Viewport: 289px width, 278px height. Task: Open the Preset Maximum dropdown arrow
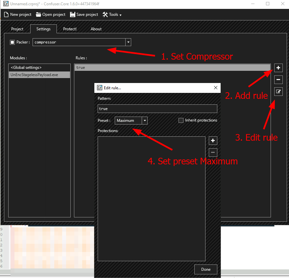(x=145, y=121)
